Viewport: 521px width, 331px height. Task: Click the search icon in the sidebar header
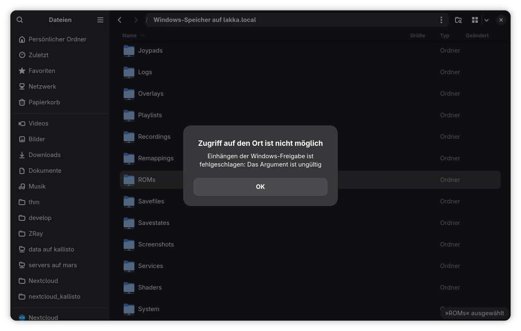19,20
